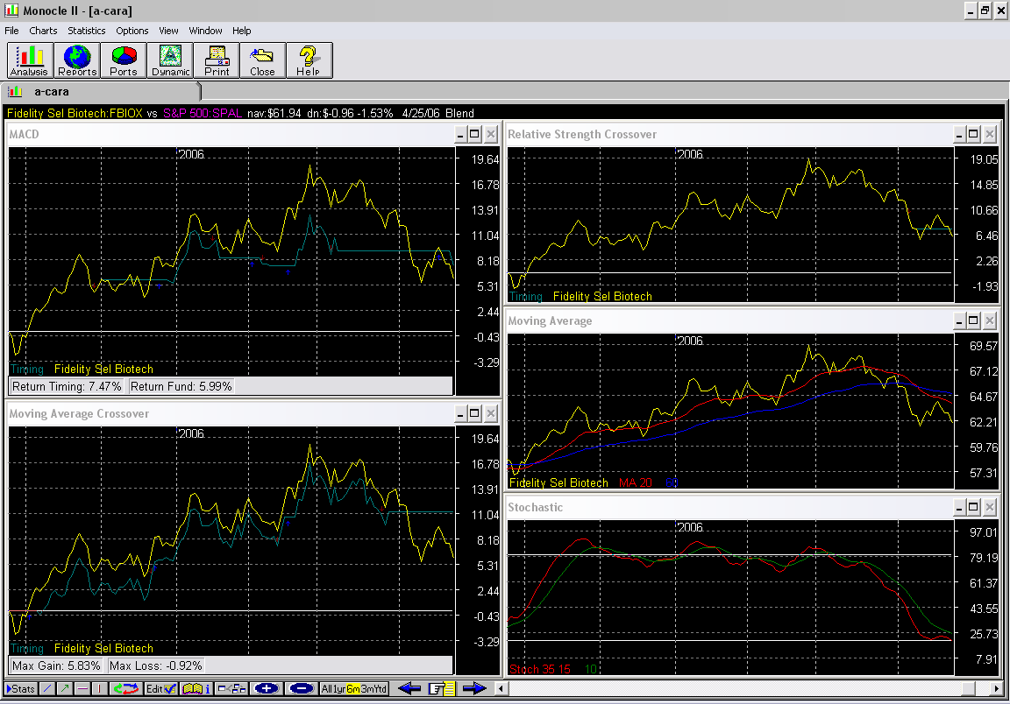Launch the Dynamic tool icon
The image size is (1010, 704).
pyautogui.click(x=170, y=60)
